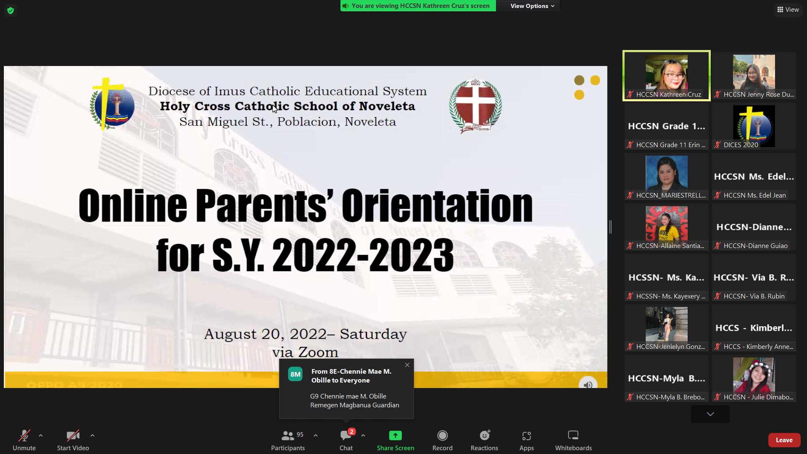Select HCCSN- Via B. Rubin tile

click(x=754, y=277)
